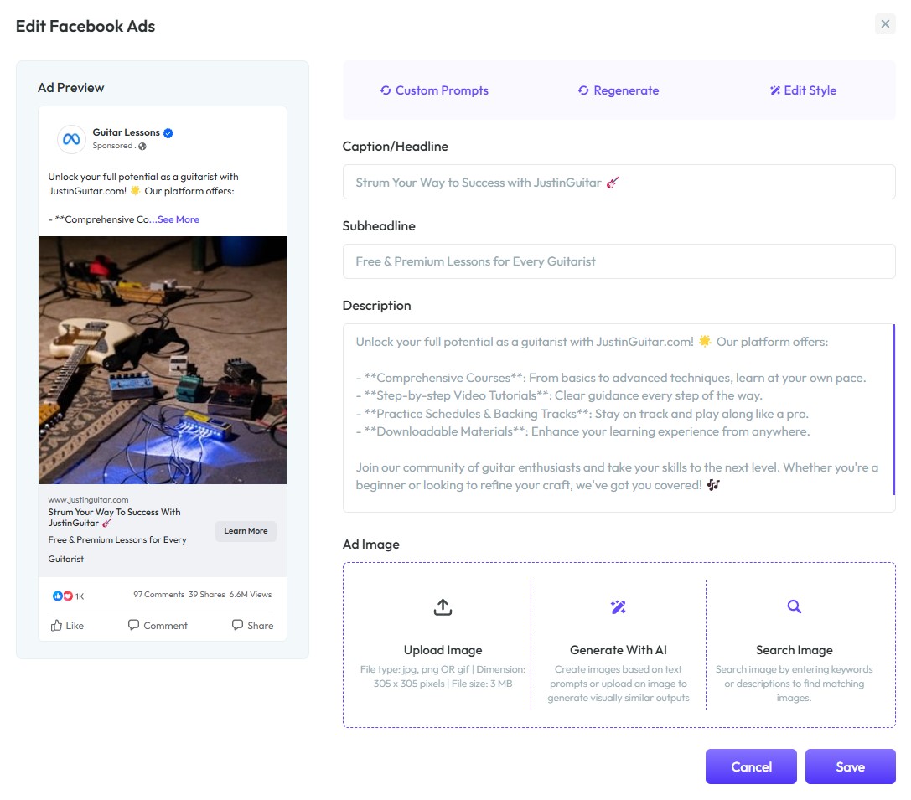This screenshot has height=800, width=911.
Task: Click the Description scrollbar
Action: (x=894, y=410)
